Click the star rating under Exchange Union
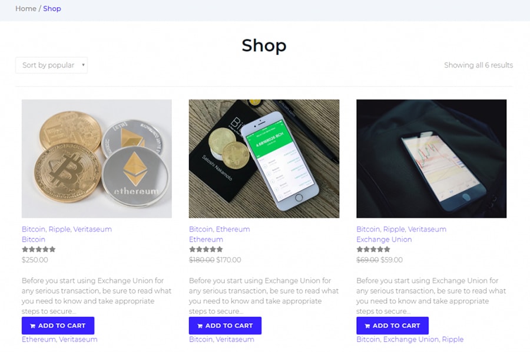The width and height of the screenshot is (530, 352). [373, 250]
